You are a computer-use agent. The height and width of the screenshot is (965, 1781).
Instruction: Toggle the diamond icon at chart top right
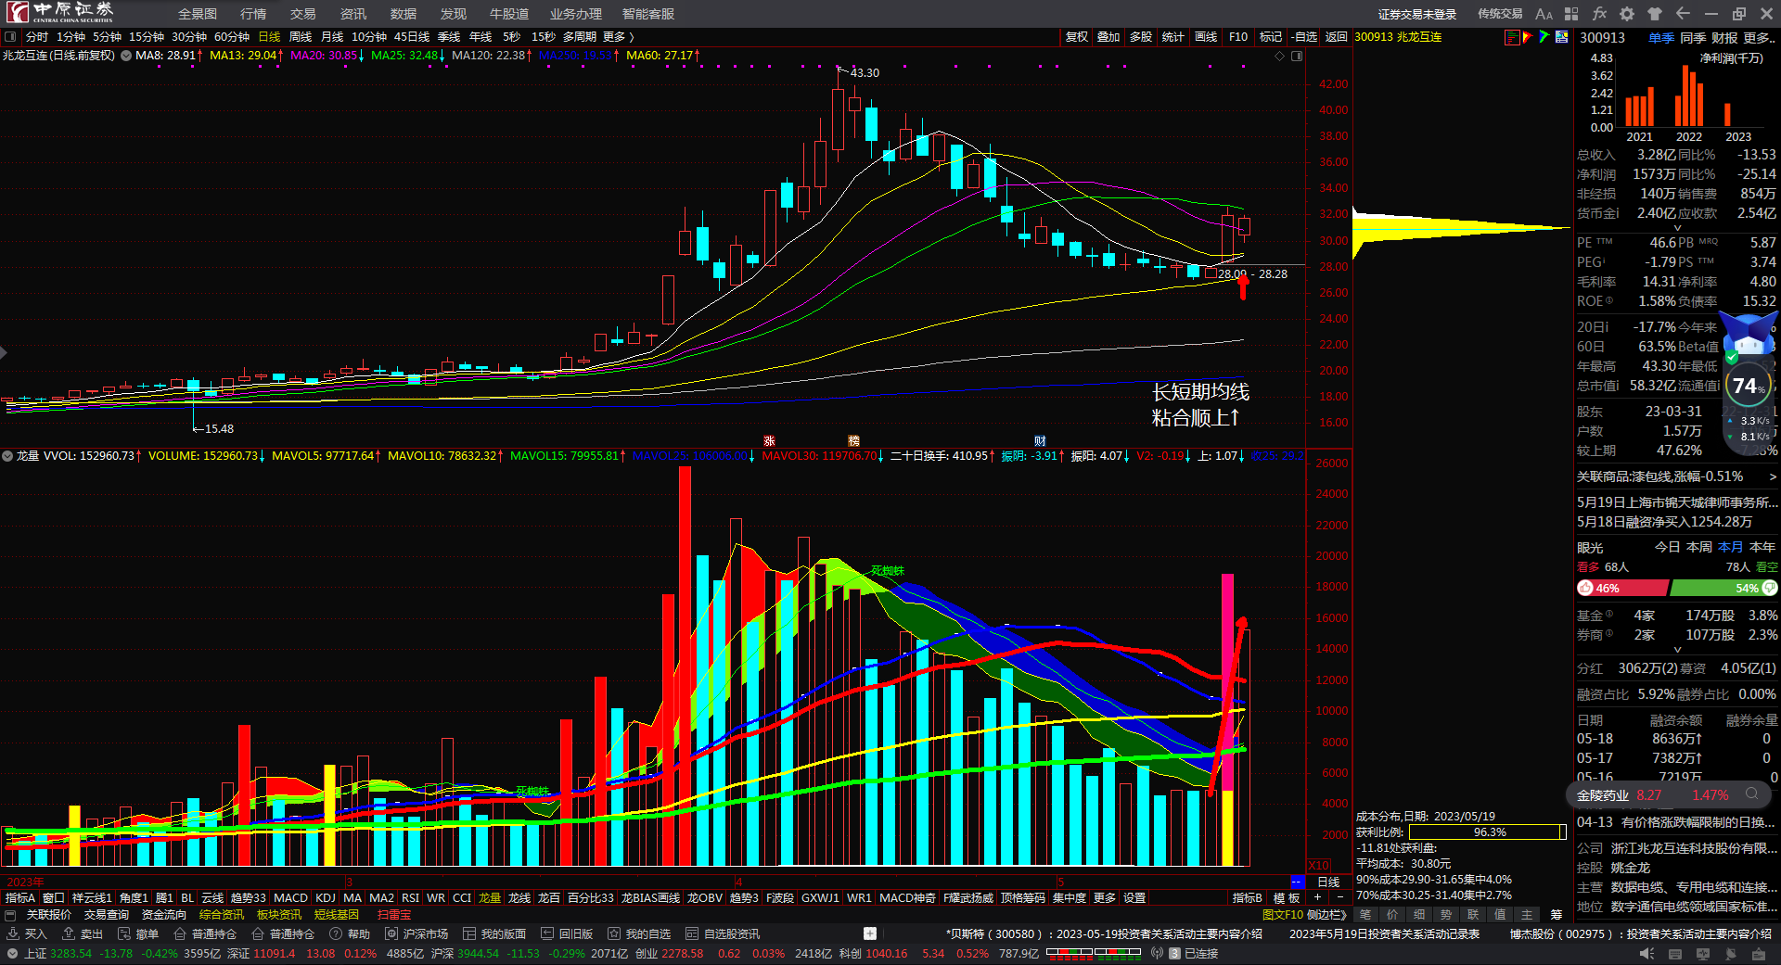pos(1280,56)
